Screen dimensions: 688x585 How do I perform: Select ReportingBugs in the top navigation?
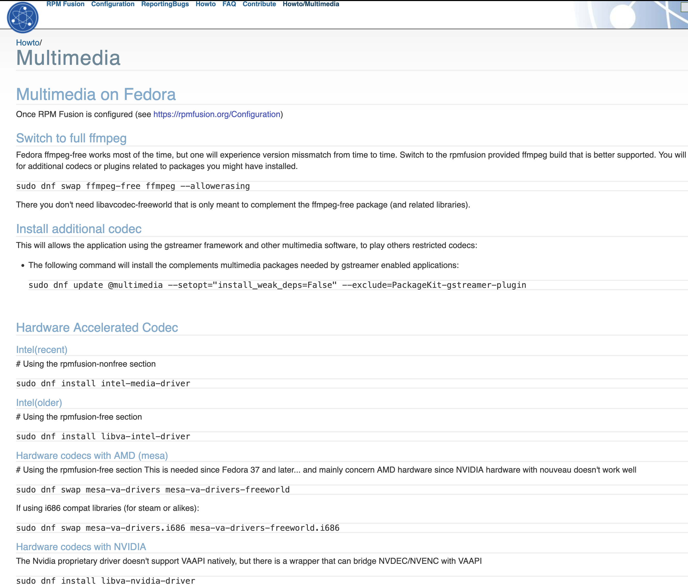[165, 4]
